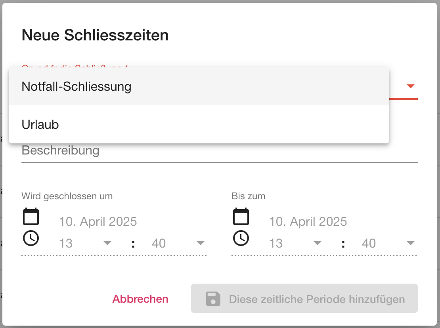Image resolution: width=440 pixels, height=328 pixels.
Task: Expand the start minute dropdown
Action: 200,243
